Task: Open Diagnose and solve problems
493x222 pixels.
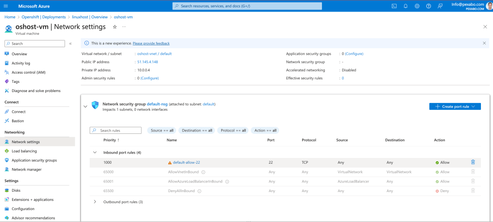Action: pyautogui.click(x=36, y=91)
